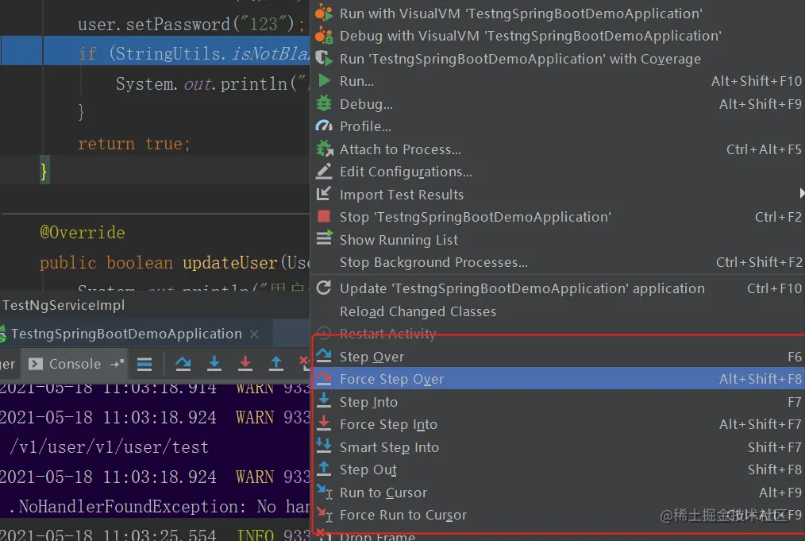Image resolution: width=805 pixels, height=541 pixels.
Task: Open the Run... menu entry
Action: [557, 81]
